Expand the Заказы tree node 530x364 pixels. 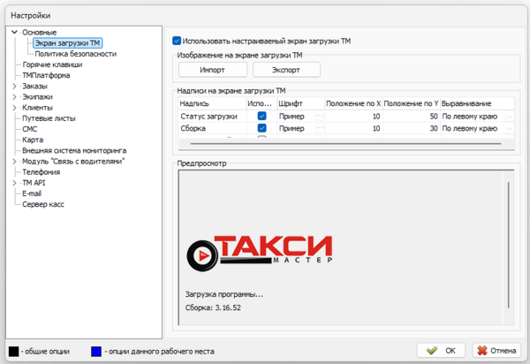tap(14, 86)
